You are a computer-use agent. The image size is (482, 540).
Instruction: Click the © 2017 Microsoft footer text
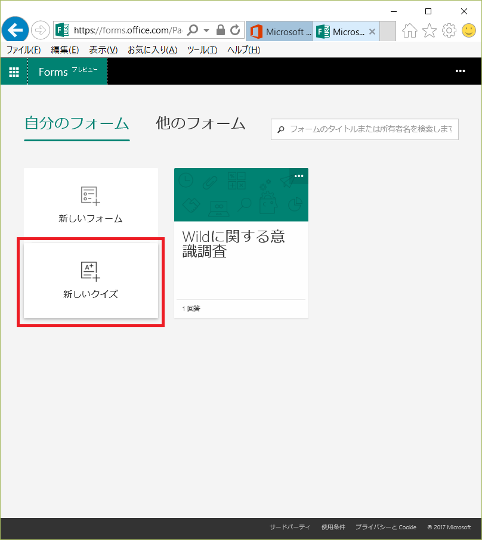(x=449, y=527)
